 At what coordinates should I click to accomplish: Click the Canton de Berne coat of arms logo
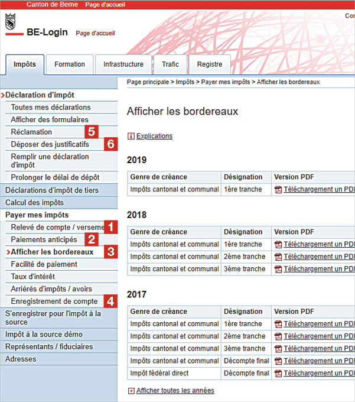click(10, 21)
